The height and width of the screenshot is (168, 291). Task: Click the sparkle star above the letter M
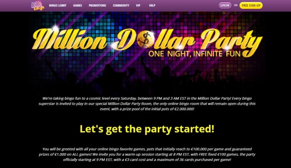(55, 29)
